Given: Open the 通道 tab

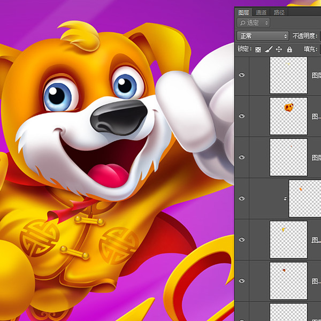Looking at the screenshot, I should 261,12.
